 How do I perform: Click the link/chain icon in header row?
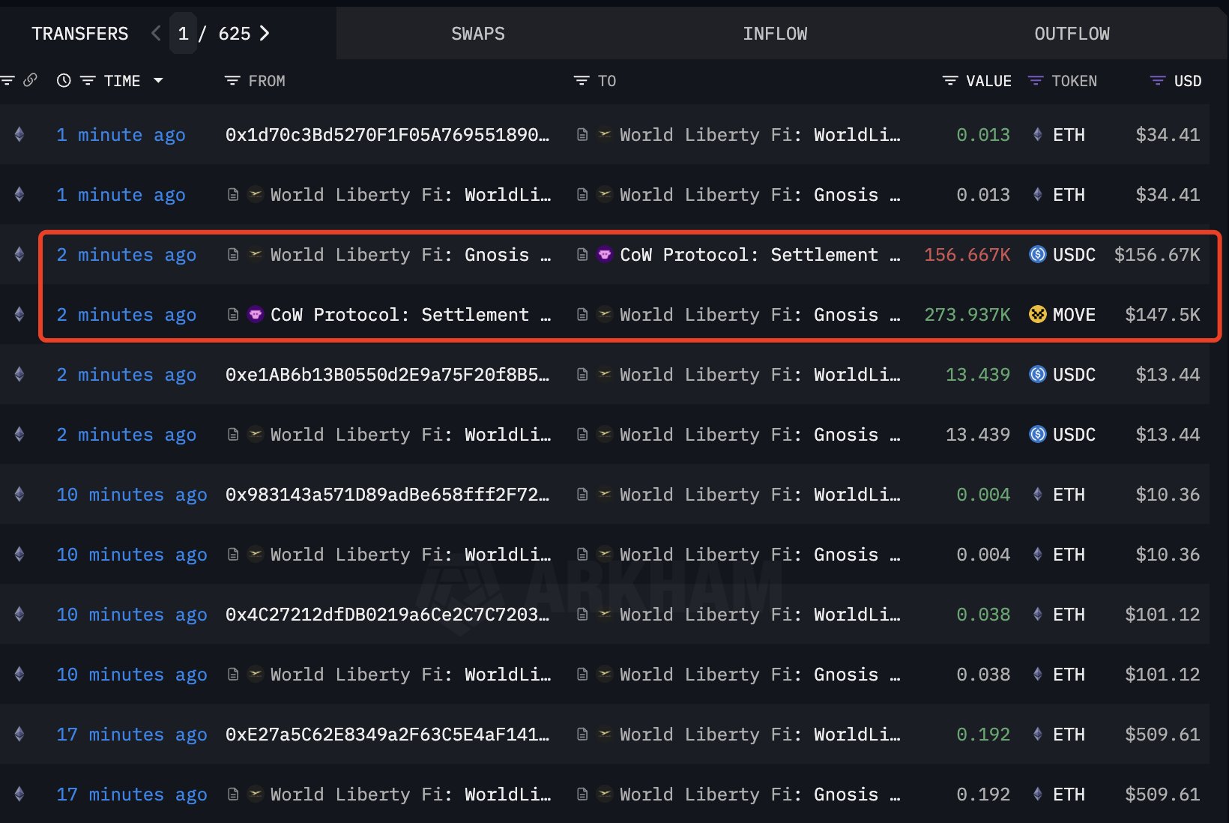[x=31, y=80]
